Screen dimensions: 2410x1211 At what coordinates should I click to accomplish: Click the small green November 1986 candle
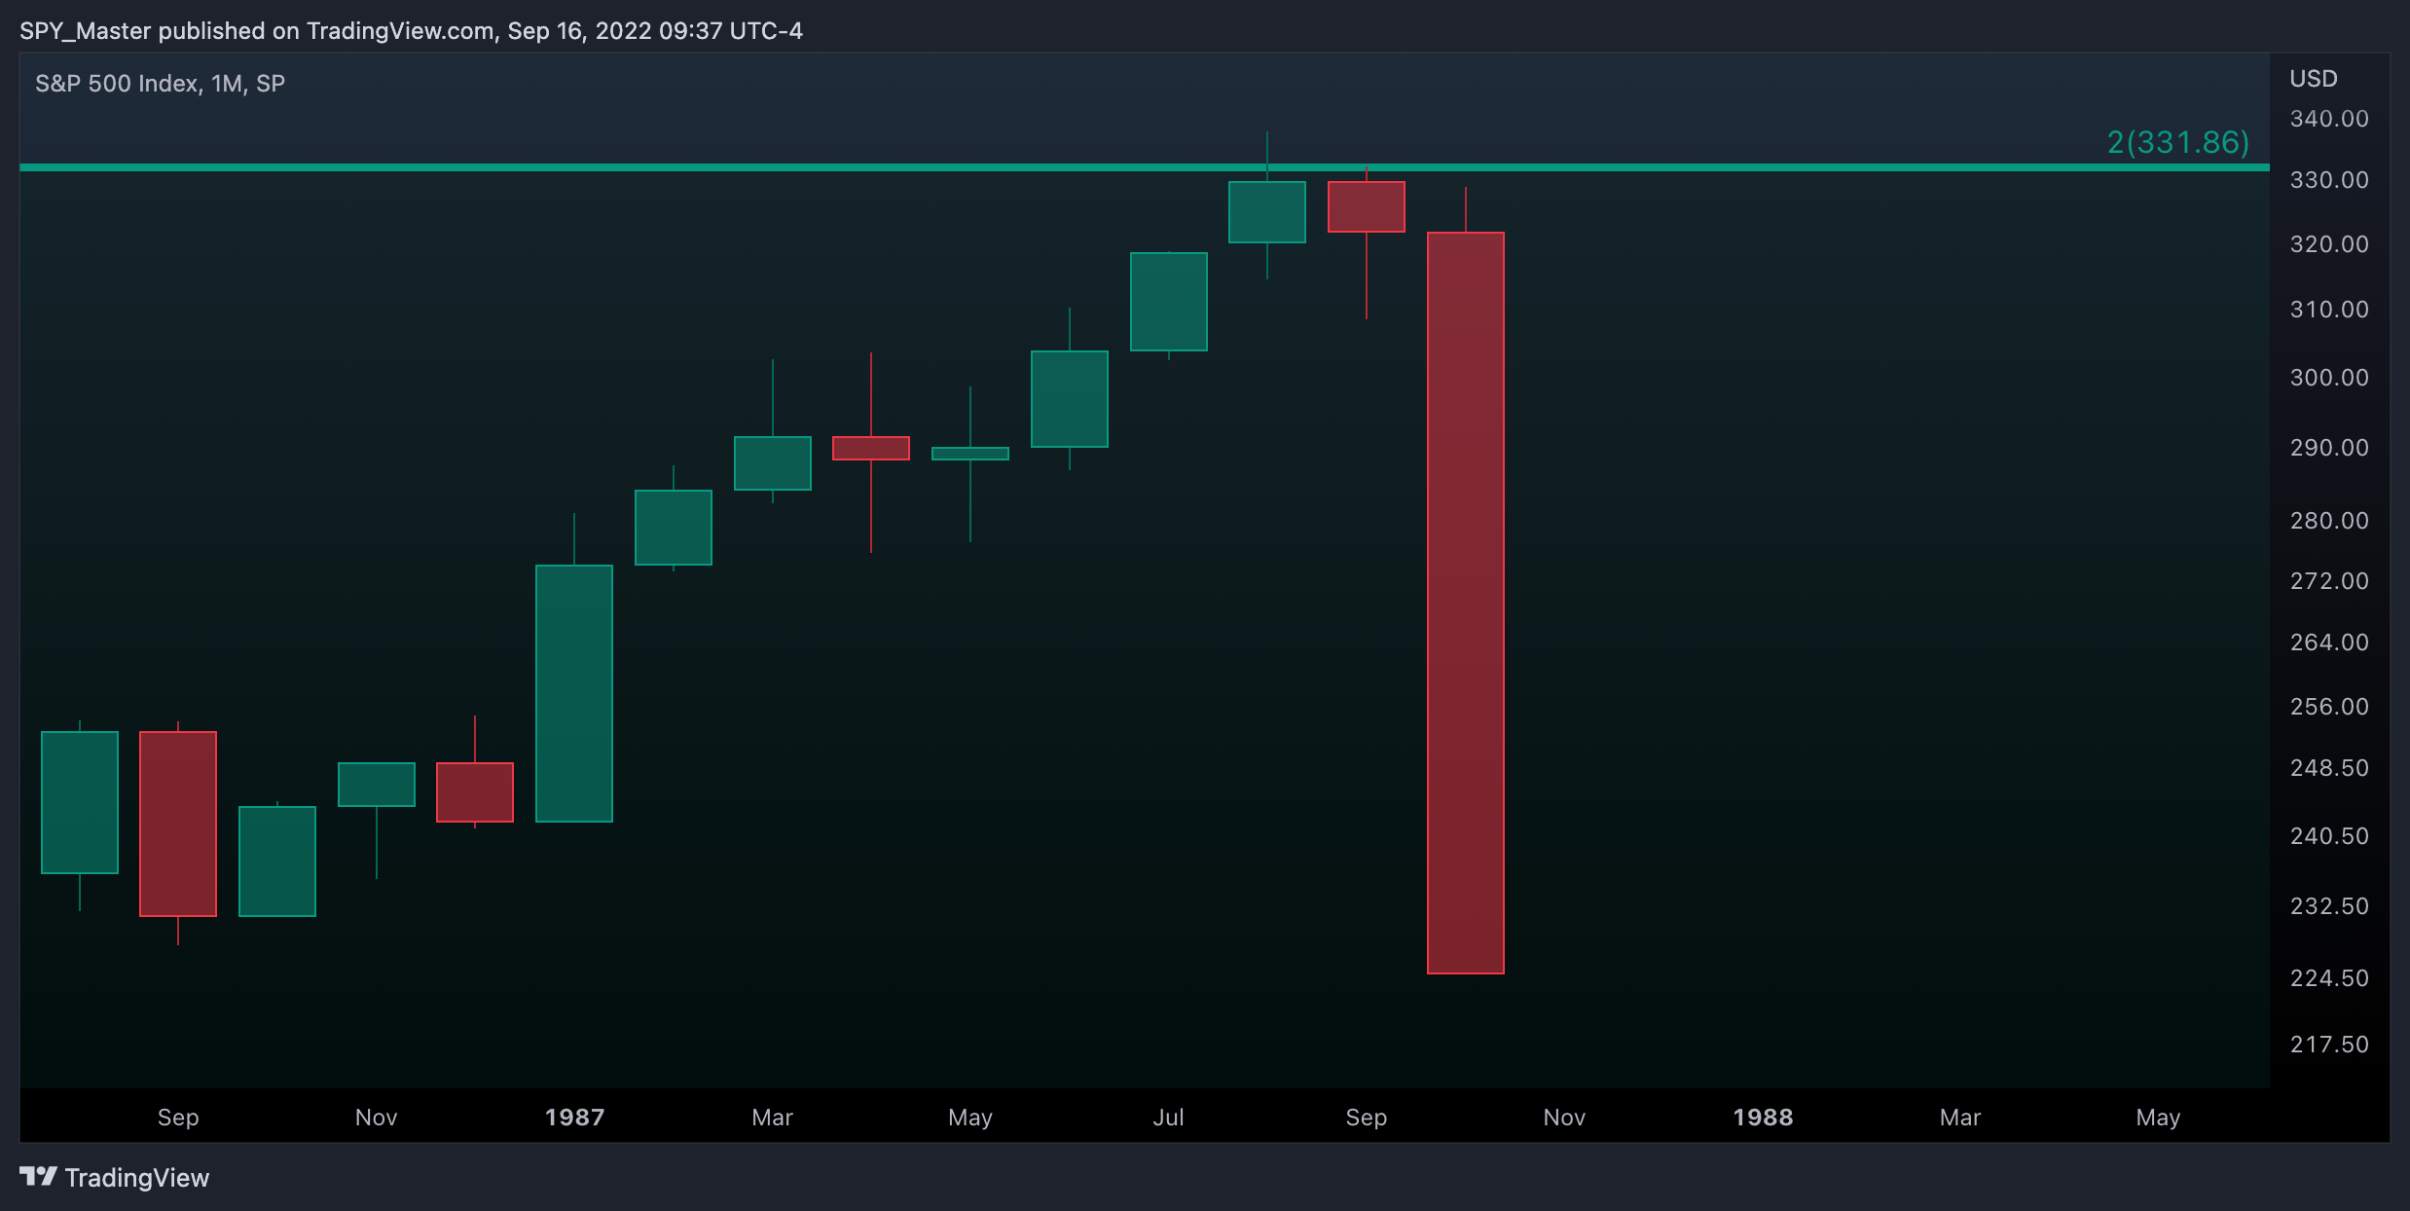click(376, 785)
